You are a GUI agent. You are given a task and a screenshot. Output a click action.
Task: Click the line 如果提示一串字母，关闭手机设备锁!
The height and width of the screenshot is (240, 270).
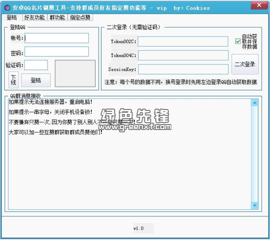(x=50, y=112)
